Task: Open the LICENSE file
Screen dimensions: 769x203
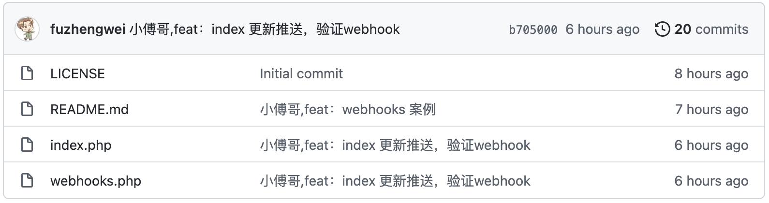Action: 77,73
